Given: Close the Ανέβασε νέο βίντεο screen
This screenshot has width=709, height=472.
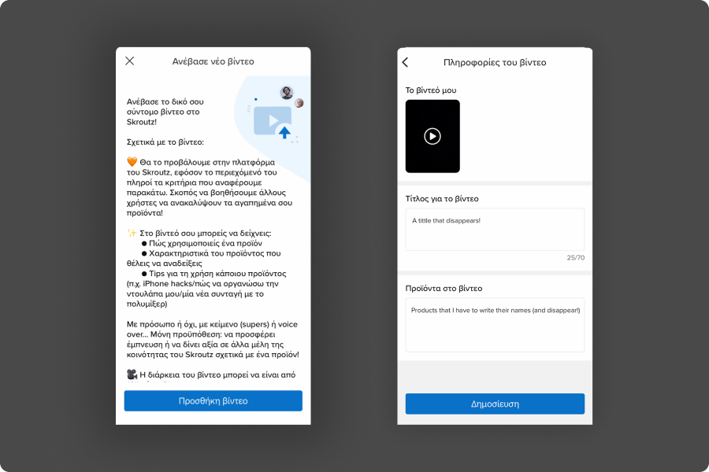Looking at the screenshot, I should pyautogui.click(x=130, y=61).
